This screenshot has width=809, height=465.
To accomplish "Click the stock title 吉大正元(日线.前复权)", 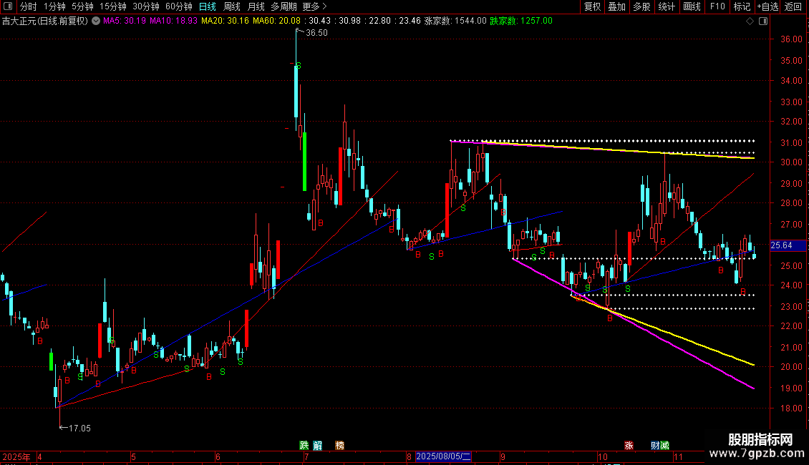I will point(45,21).
